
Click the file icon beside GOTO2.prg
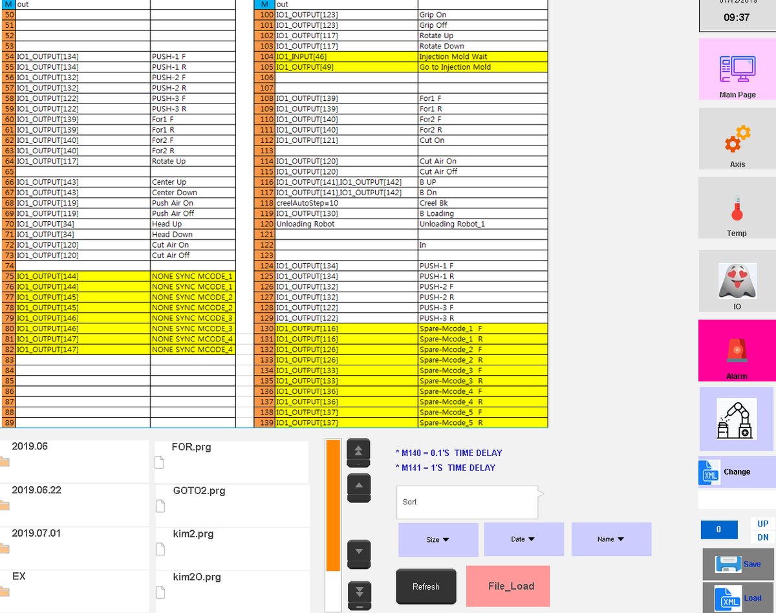[160, 505]
